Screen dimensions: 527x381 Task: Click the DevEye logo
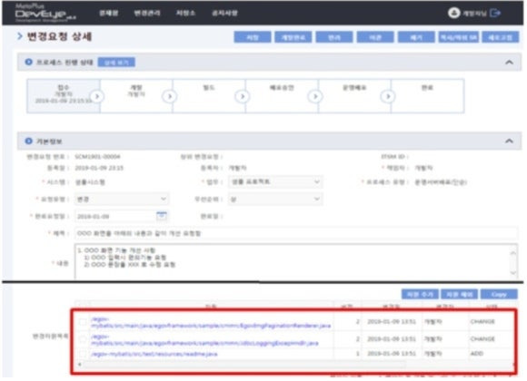tap(45, 14)
